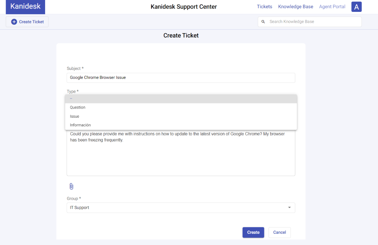Attach a file using the paperclip icon
Viewport: 378px width, 245px height.
coord(71,186)
